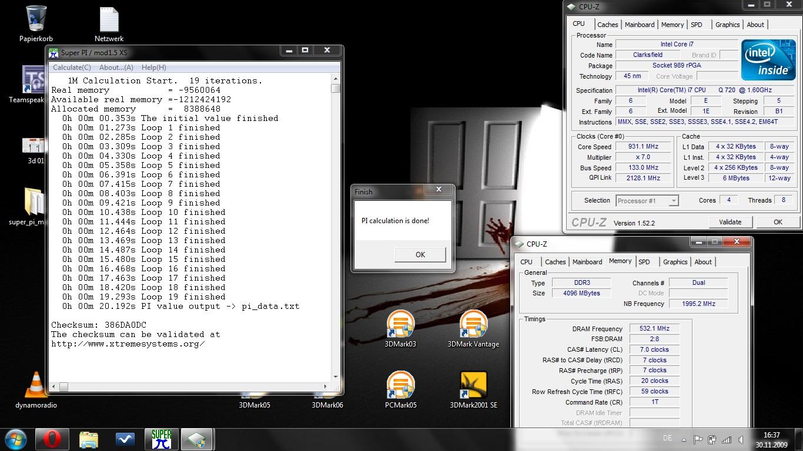
Task: Click OK in the Finish dialog
Action: point(420,254)
